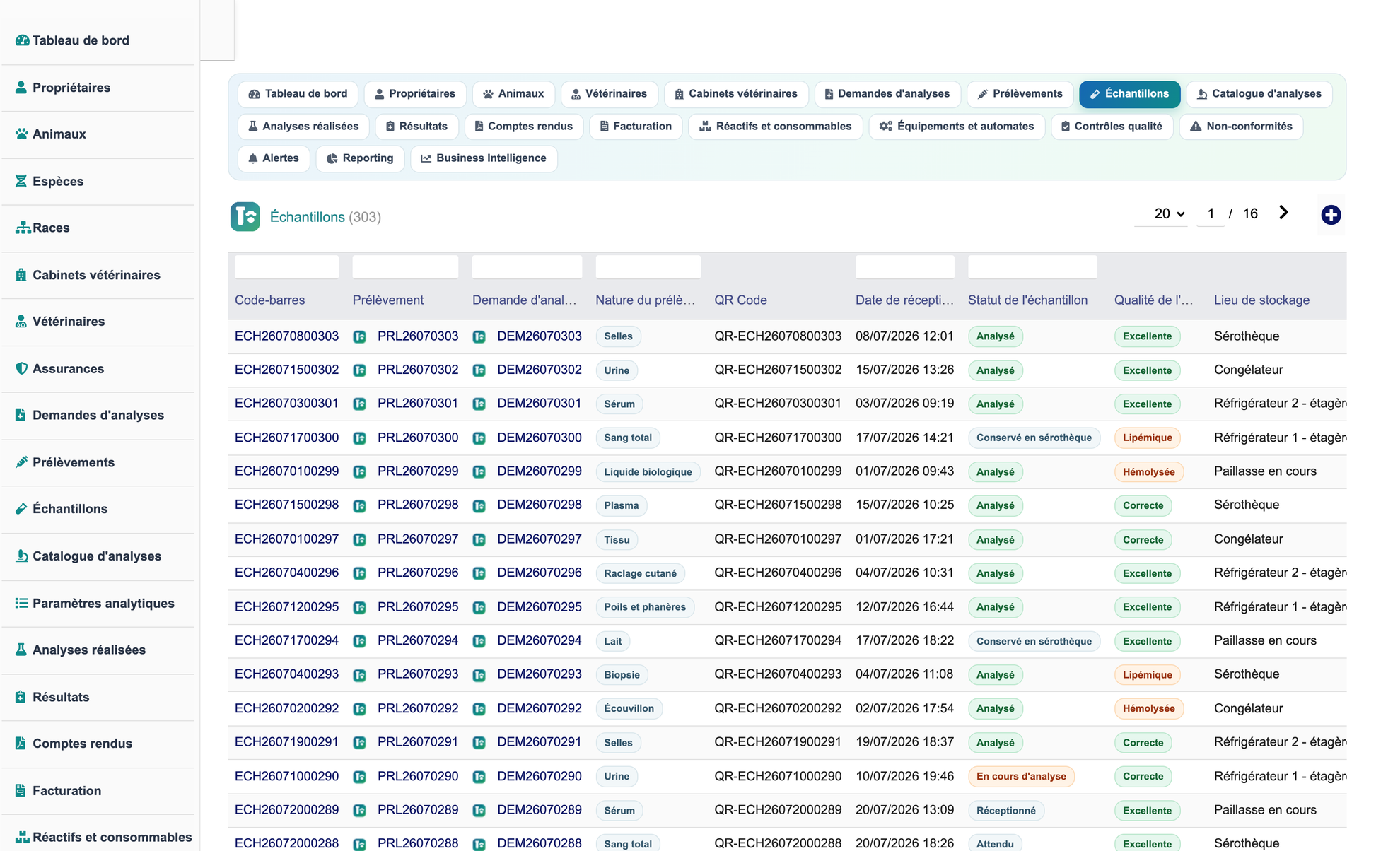Open demande DEM26070292
Screen dimensions: 1376x851
539,708
